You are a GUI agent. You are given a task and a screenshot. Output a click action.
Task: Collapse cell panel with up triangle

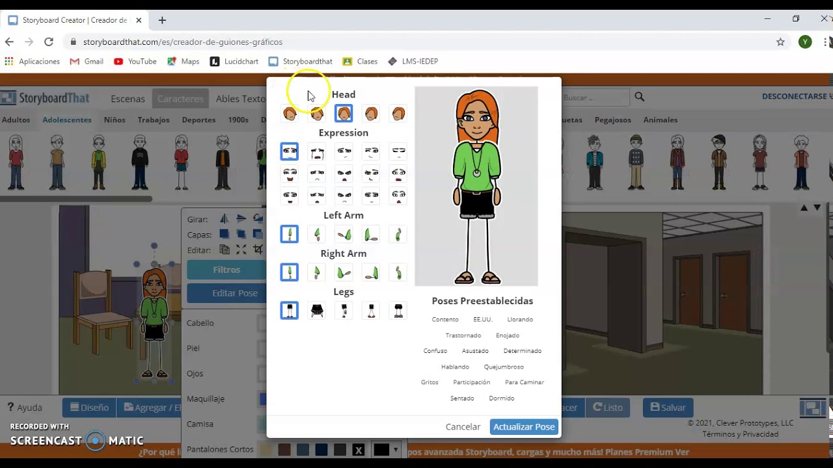pyautogui.click(x=804, y=208)
